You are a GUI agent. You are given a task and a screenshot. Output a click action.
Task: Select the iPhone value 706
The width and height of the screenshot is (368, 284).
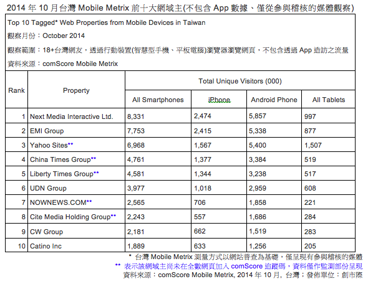tap(200, 202)
